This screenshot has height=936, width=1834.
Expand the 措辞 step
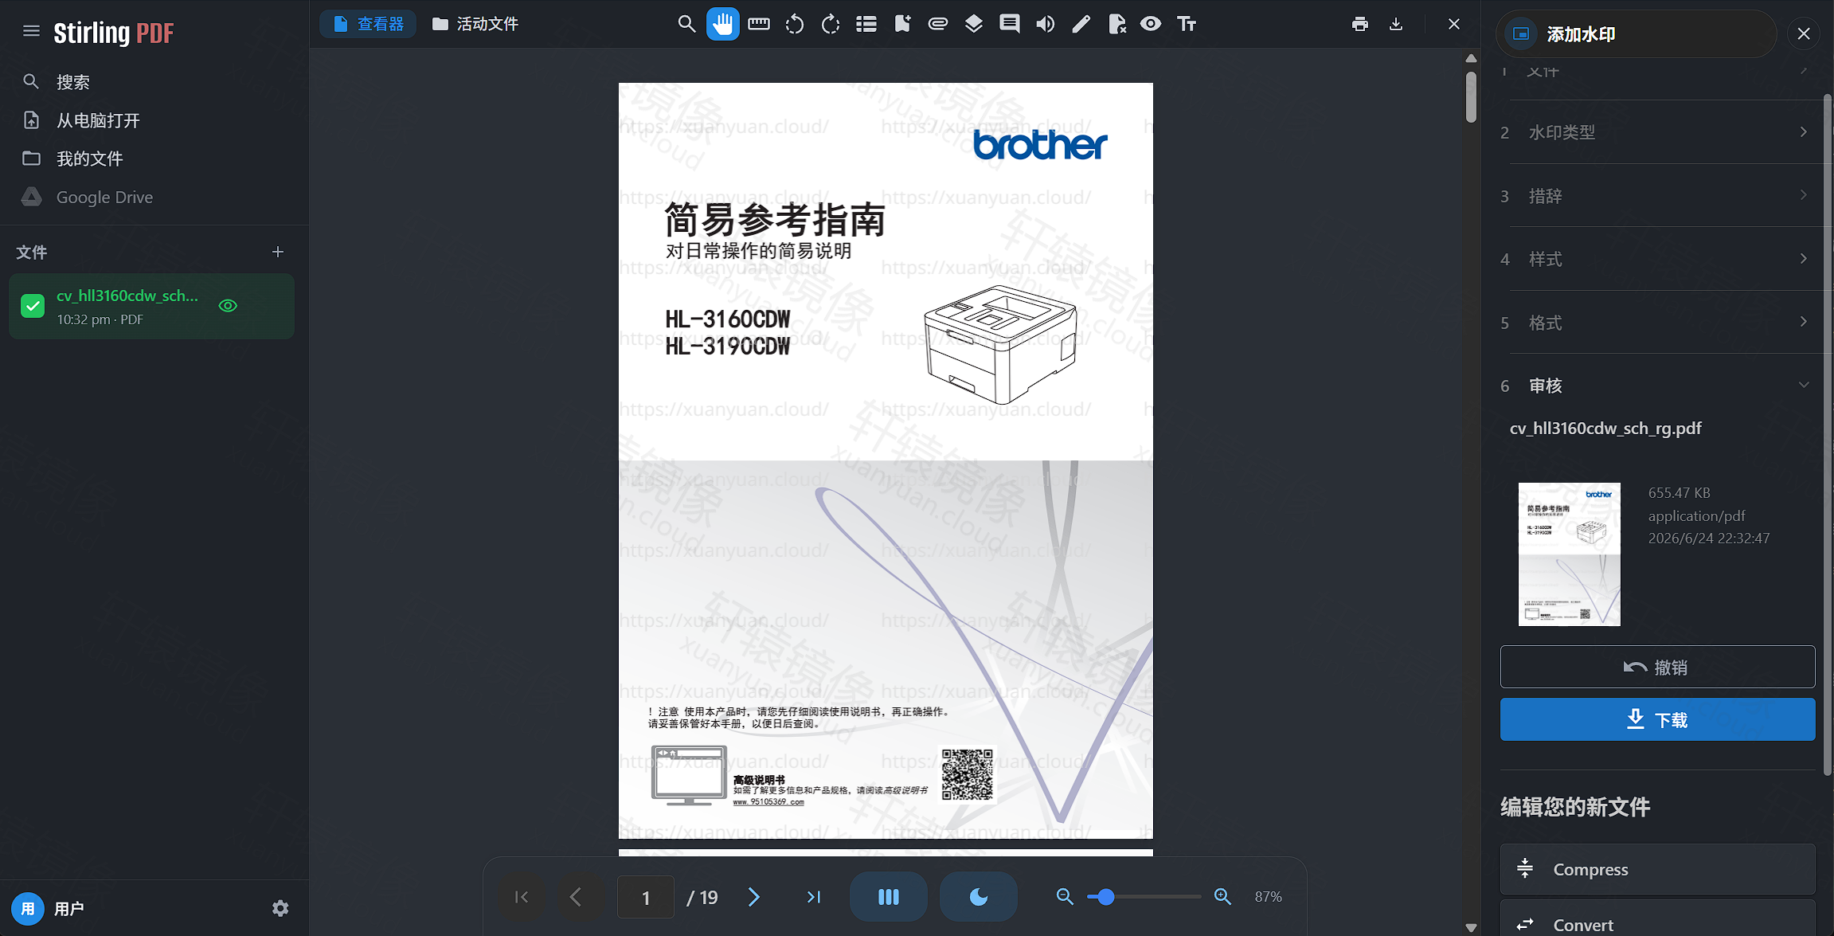tap(1656, 196)
